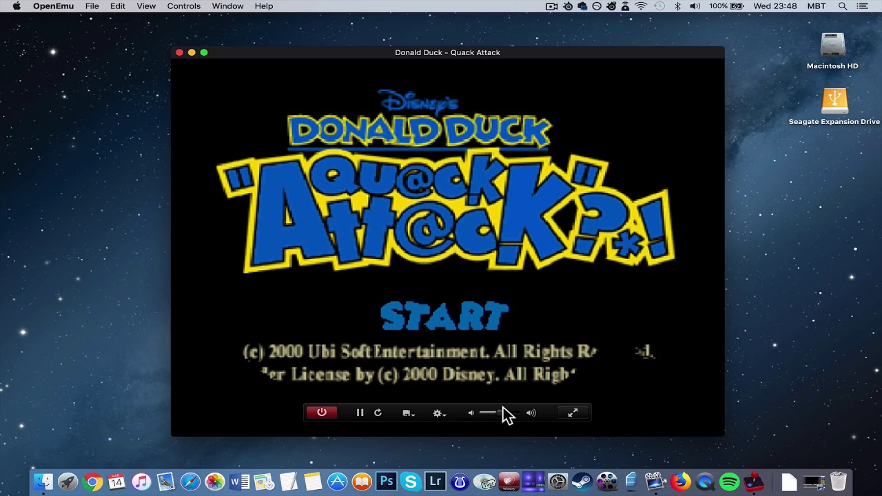Open the gear options dropdown in control bar
The image size is (882, 496).
click(439, 413)
